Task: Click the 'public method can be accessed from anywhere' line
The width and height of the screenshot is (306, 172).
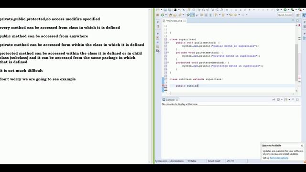Action: point(44,36)
